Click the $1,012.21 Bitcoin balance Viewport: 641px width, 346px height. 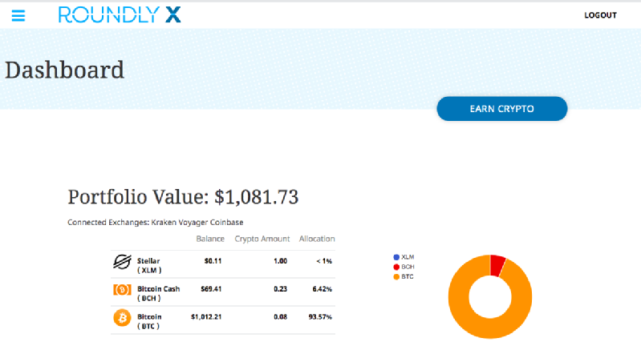206,316
